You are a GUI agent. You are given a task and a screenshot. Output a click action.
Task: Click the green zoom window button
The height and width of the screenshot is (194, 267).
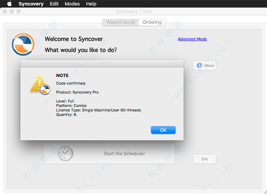[19, 12]
